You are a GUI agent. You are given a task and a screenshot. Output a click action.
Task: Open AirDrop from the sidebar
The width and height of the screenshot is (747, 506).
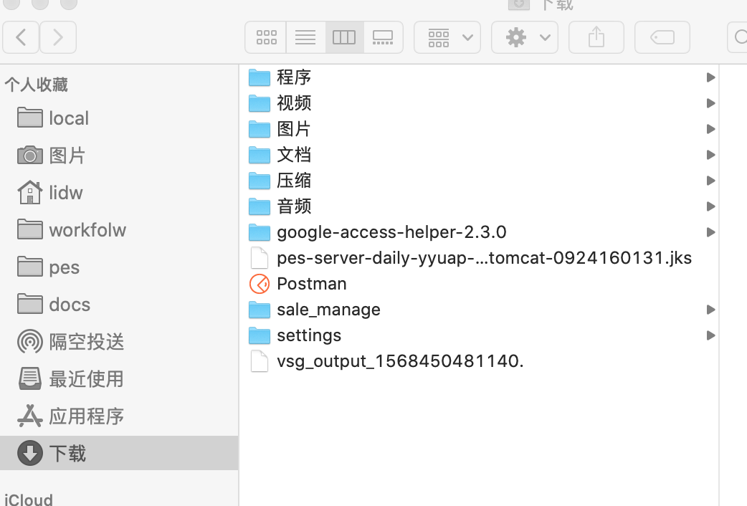click(x=84, y=342)
